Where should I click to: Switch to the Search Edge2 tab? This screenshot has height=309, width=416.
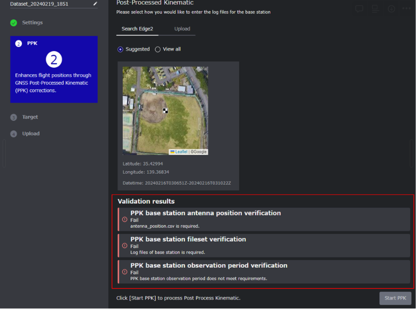click(137, 29)
